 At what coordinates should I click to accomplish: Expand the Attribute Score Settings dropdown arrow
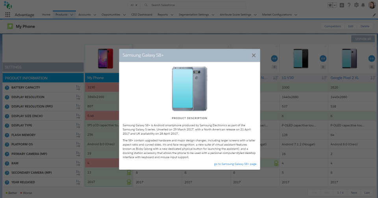(x=255, y=15)
